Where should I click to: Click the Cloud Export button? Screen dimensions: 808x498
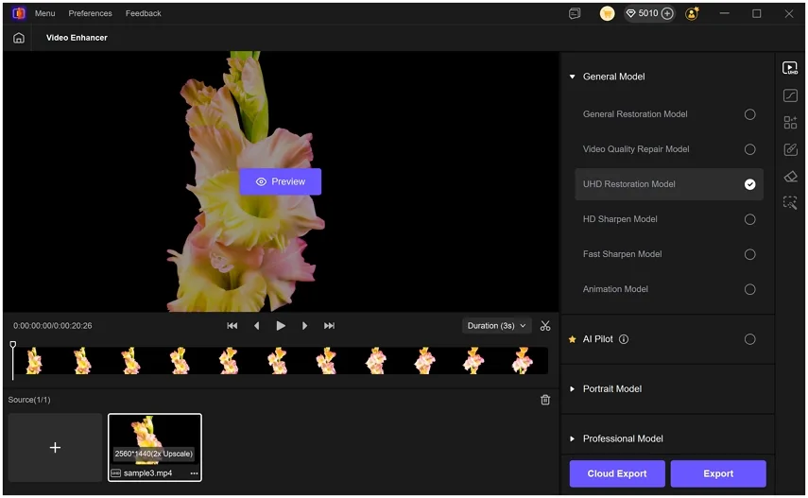[617, 473]
